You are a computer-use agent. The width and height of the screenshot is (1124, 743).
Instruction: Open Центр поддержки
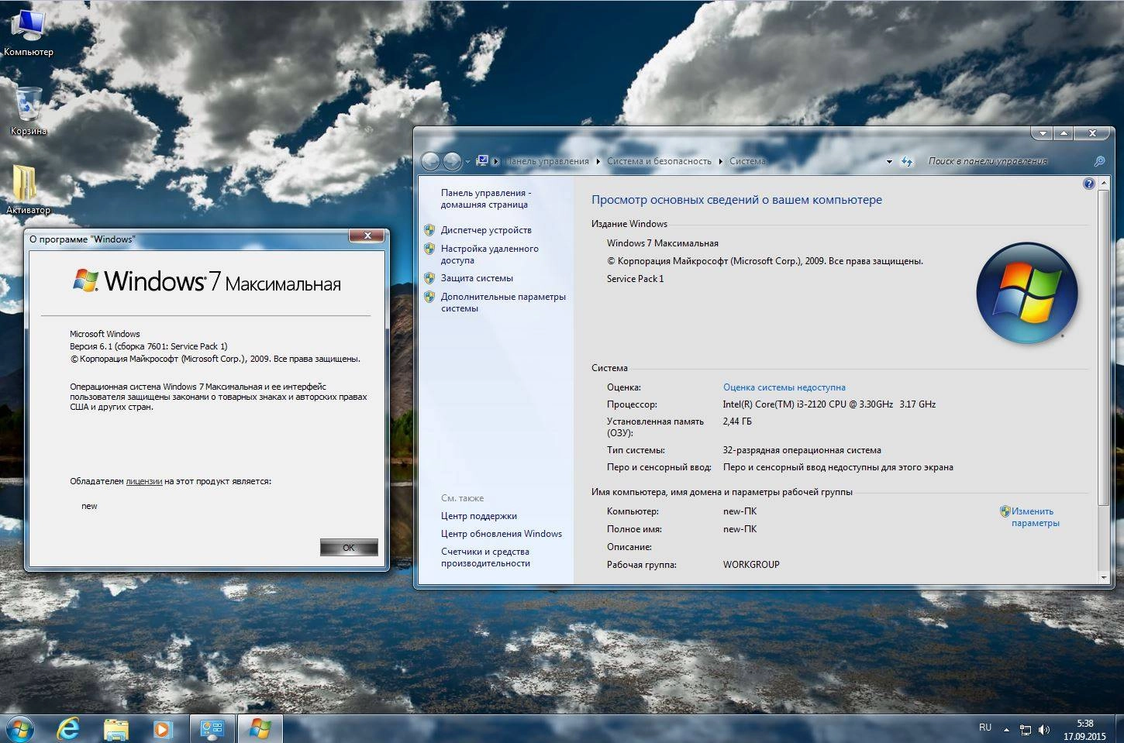click(478, 516)
